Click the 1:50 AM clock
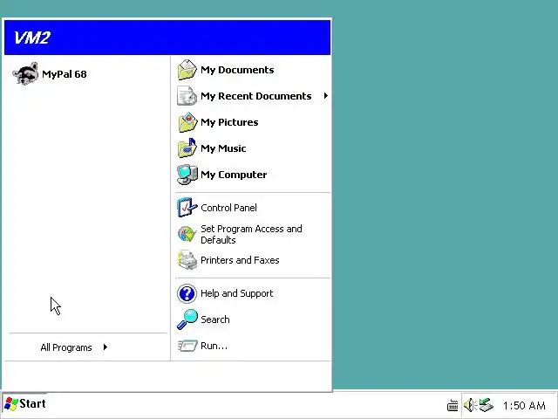 [x=524, y=405]
